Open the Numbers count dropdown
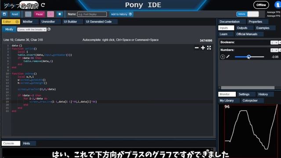This screenshot has height=158, width=281. click(x=274, y=50)
